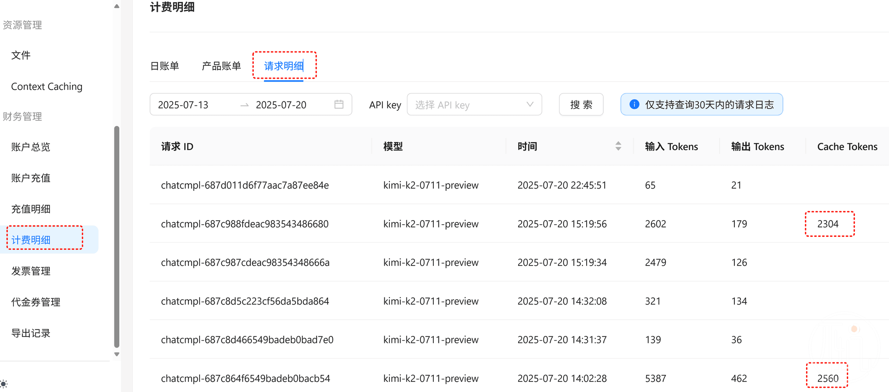Click the sidebar vertical scrollbar thumb
889x392 pixels.
(x=117, y=236)
